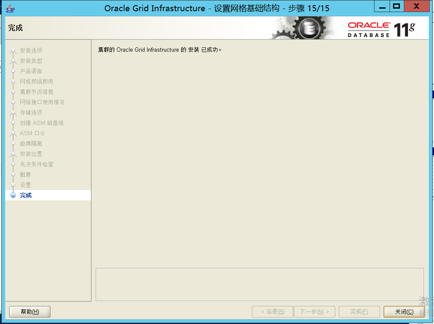The width and height of the screenshot is (434, 324).
Task: Minimize the Oracle Grid Infrastructure window
Action: pyautogui.click(x=382, y=6)
